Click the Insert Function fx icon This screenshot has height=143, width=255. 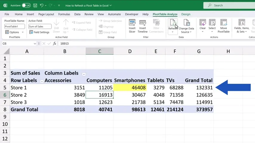(55, 43)
